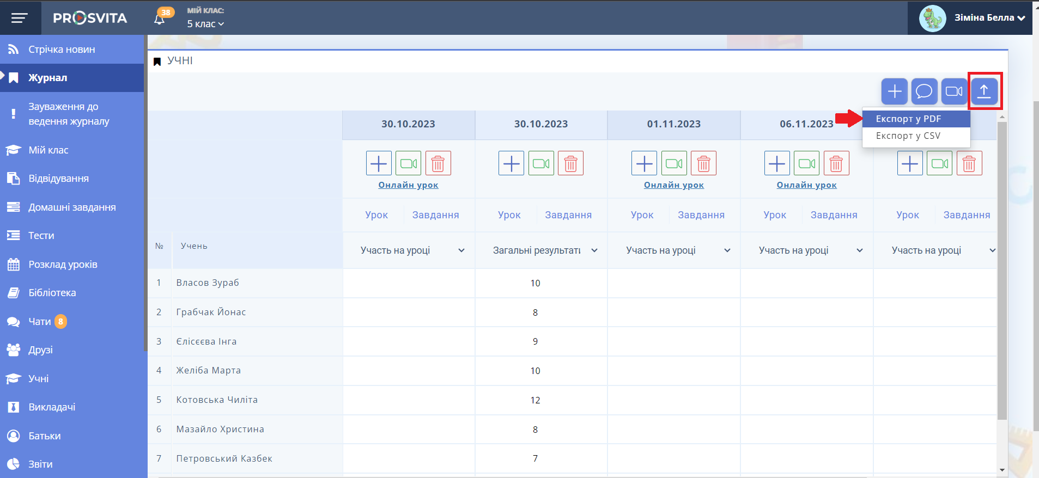Open 'Загальні результати' column dropdown
Screen dimensions: 1039x478
coord(545,250)
